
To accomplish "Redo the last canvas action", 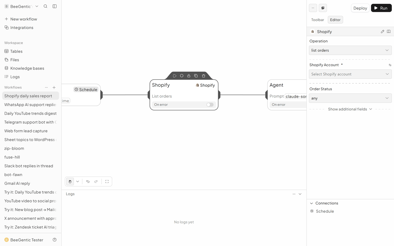I will pyautogui.click(x=96, y=181).
